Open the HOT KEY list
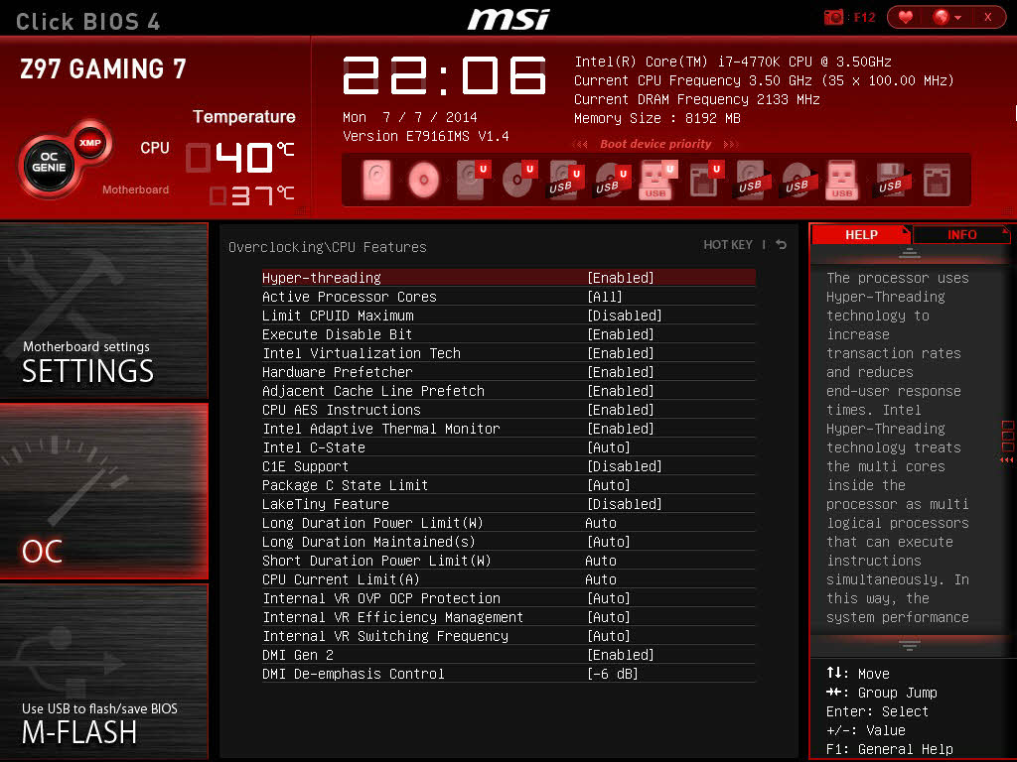 pyautogui.click(x=728, y=245)
